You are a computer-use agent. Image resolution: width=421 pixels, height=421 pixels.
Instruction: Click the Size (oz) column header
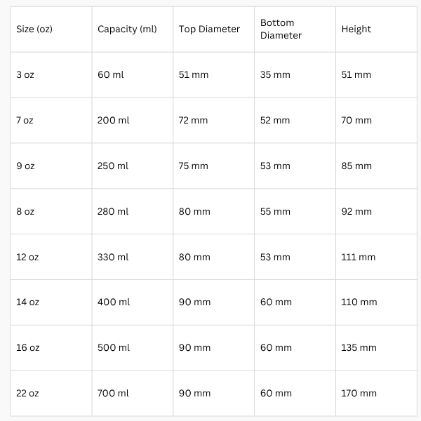click(51, 29)
